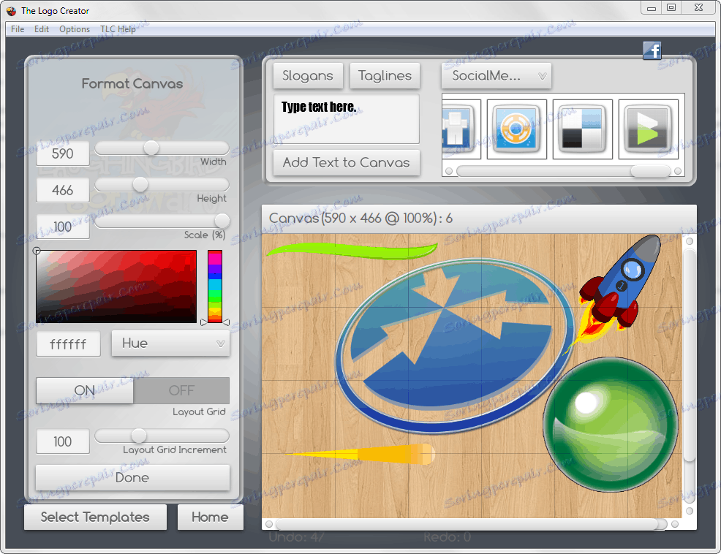Screen dimensions: 721x554
Task: Click the rainbow hue strip
Action: pos(215,287)
